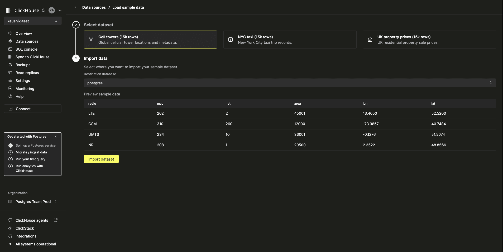
Task: Open the Integrations link
Action: click(x=26, y=236)
